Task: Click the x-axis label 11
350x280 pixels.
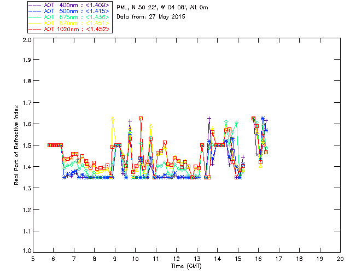Action: pyautogui.click(x=156, y=259)
